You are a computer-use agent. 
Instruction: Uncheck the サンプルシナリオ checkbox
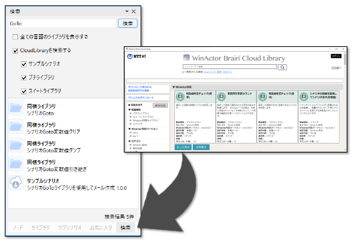tap(23, 64)
